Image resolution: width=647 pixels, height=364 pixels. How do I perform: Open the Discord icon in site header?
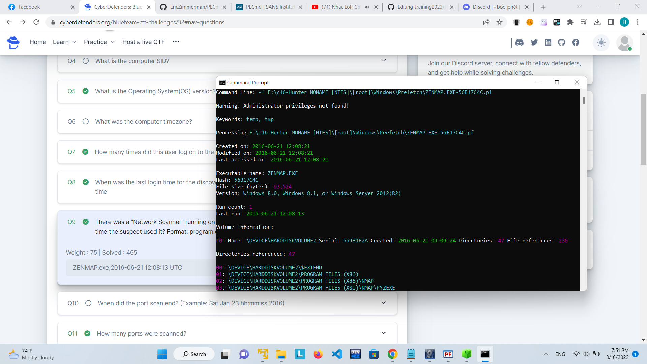(519, 42)
